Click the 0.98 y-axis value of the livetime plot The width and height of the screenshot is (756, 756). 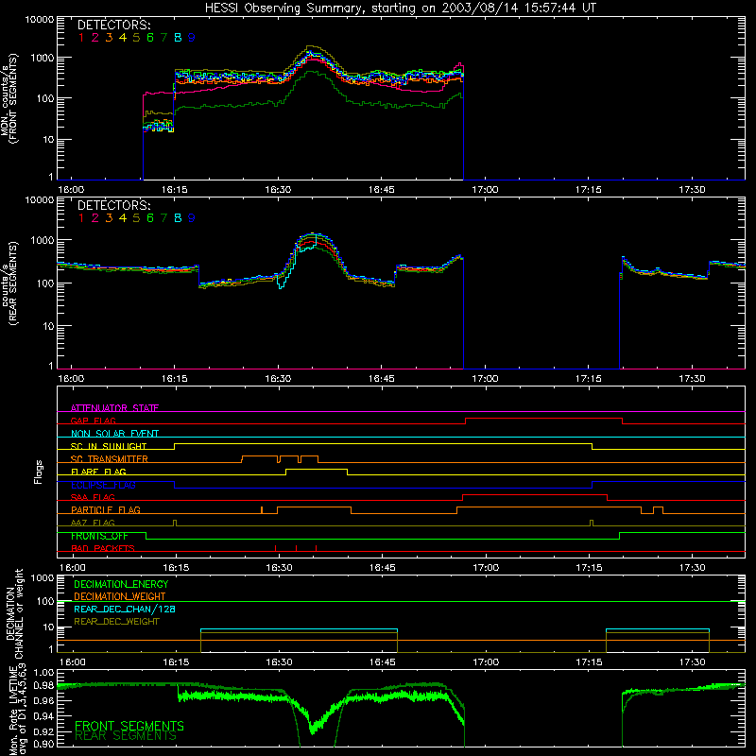click(x=43, y=686)
